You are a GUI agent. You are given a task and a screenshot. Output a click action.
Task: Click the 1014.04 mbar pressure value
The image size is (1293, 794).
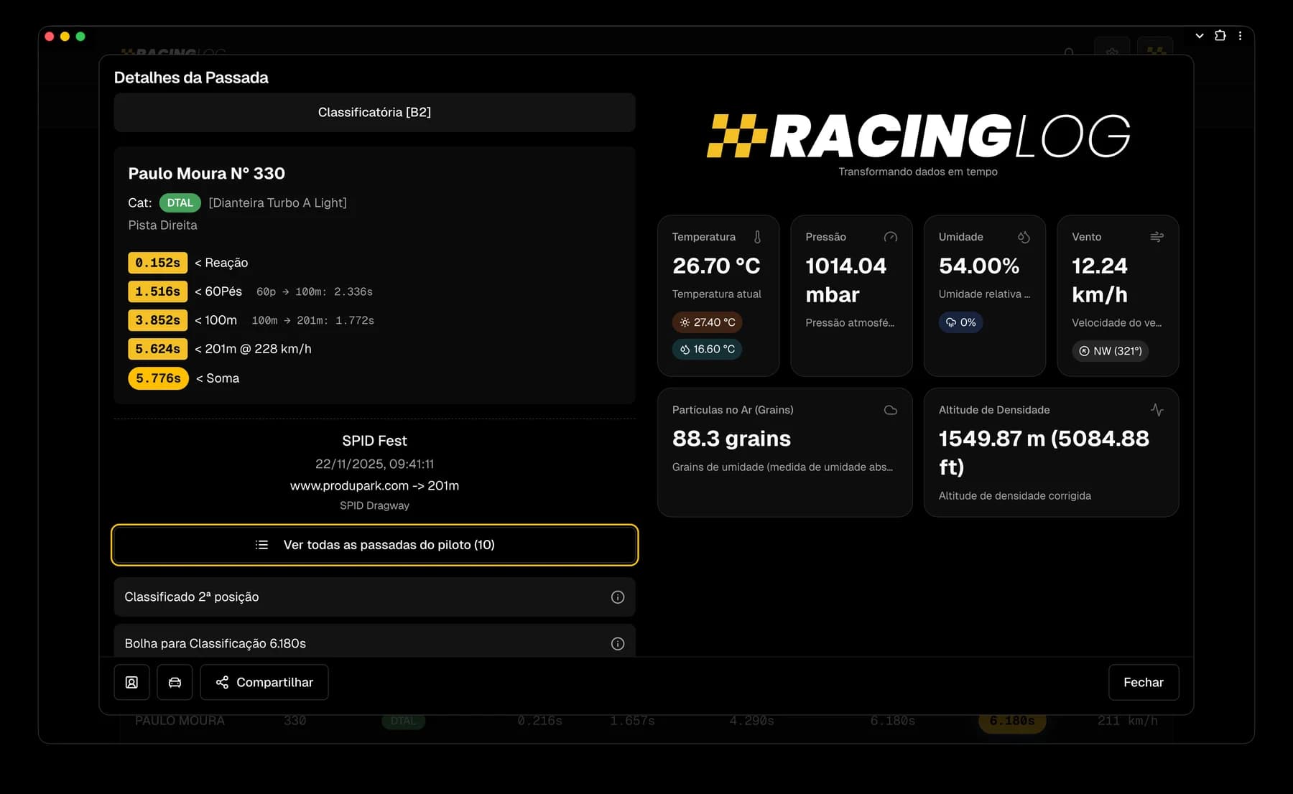tap(846, 281)
